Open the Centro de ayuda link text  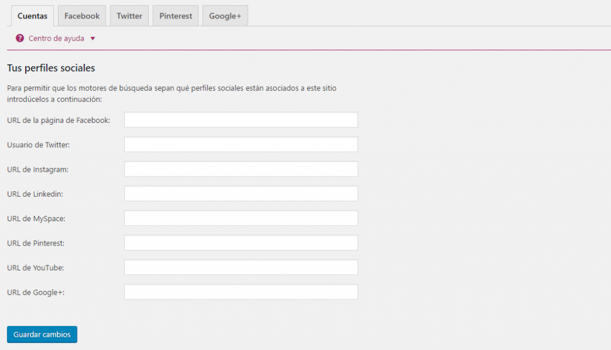tap(56, 38)
